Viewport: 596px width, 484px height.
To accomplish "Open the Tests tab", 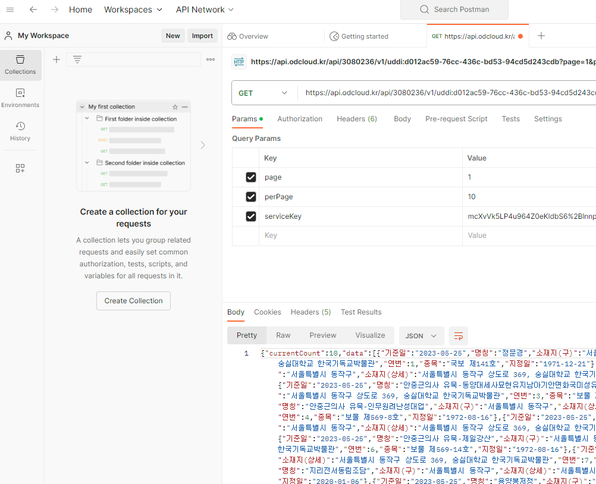I will (x=510, y=119).
